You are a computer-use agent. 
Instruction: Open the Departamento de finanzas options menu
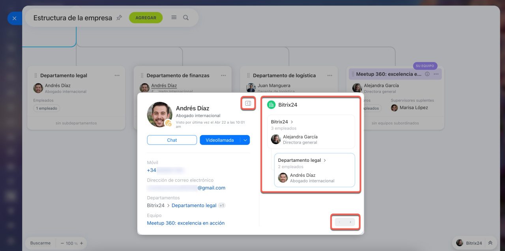[x=223, y=75]
